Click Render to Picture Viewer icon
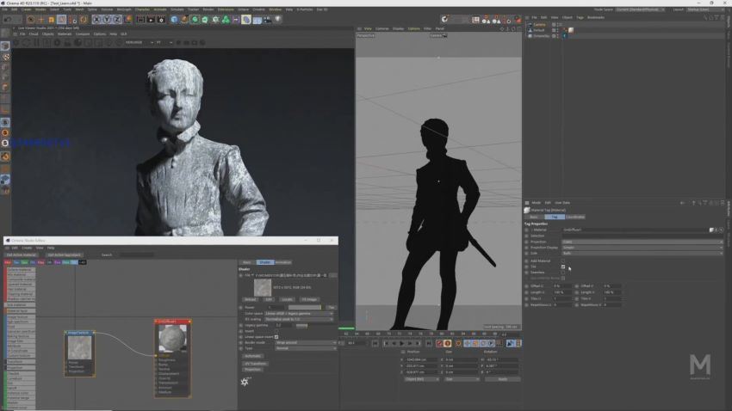 point(151,20)
